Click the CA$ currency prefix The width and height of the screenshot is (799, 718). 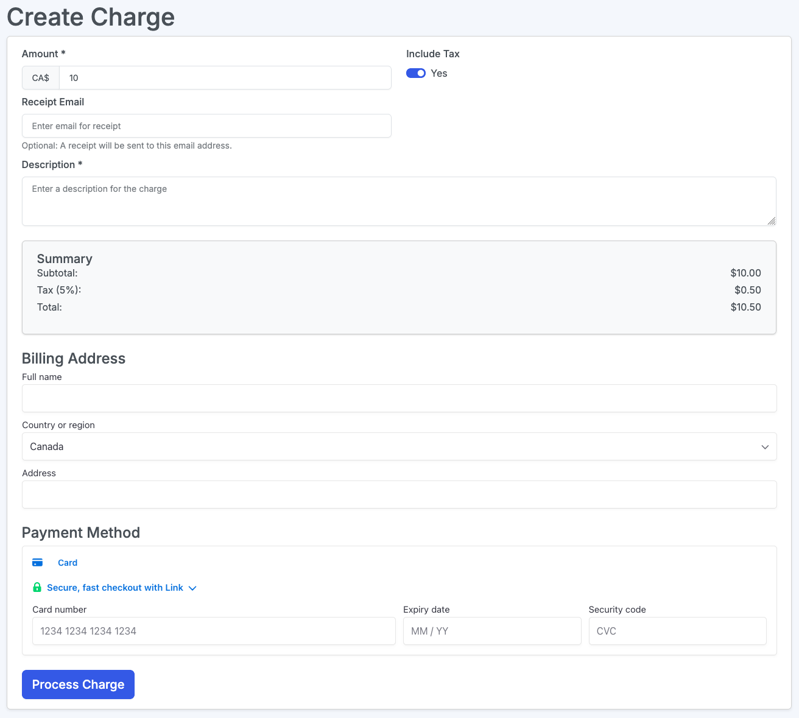(x=41, y=78)
